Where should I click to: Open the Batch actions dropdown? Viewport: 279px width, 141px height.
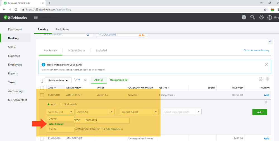[58, 80]
